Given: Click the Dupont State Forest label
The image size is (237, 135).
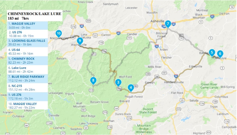Looking at the screenshot, I should point(148,111).
